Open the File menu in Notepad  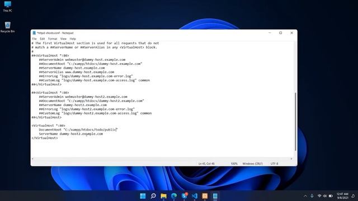(x=34, y=39)
